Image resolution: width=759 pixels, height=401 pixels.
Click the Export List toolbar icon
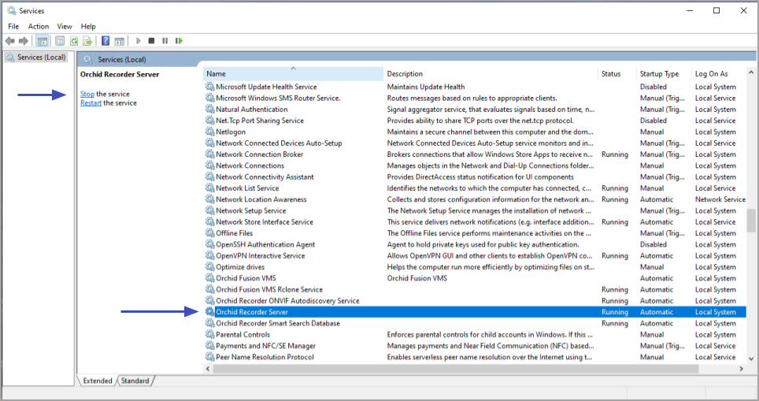87,41
